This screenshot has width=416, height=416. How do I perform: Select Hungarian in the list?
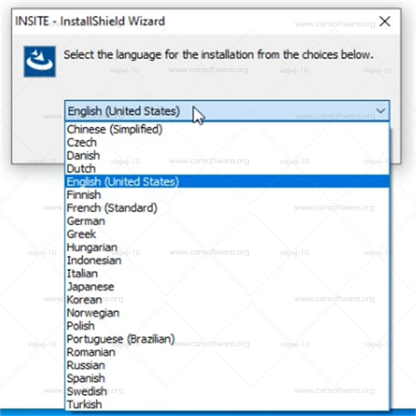(227, 247)
